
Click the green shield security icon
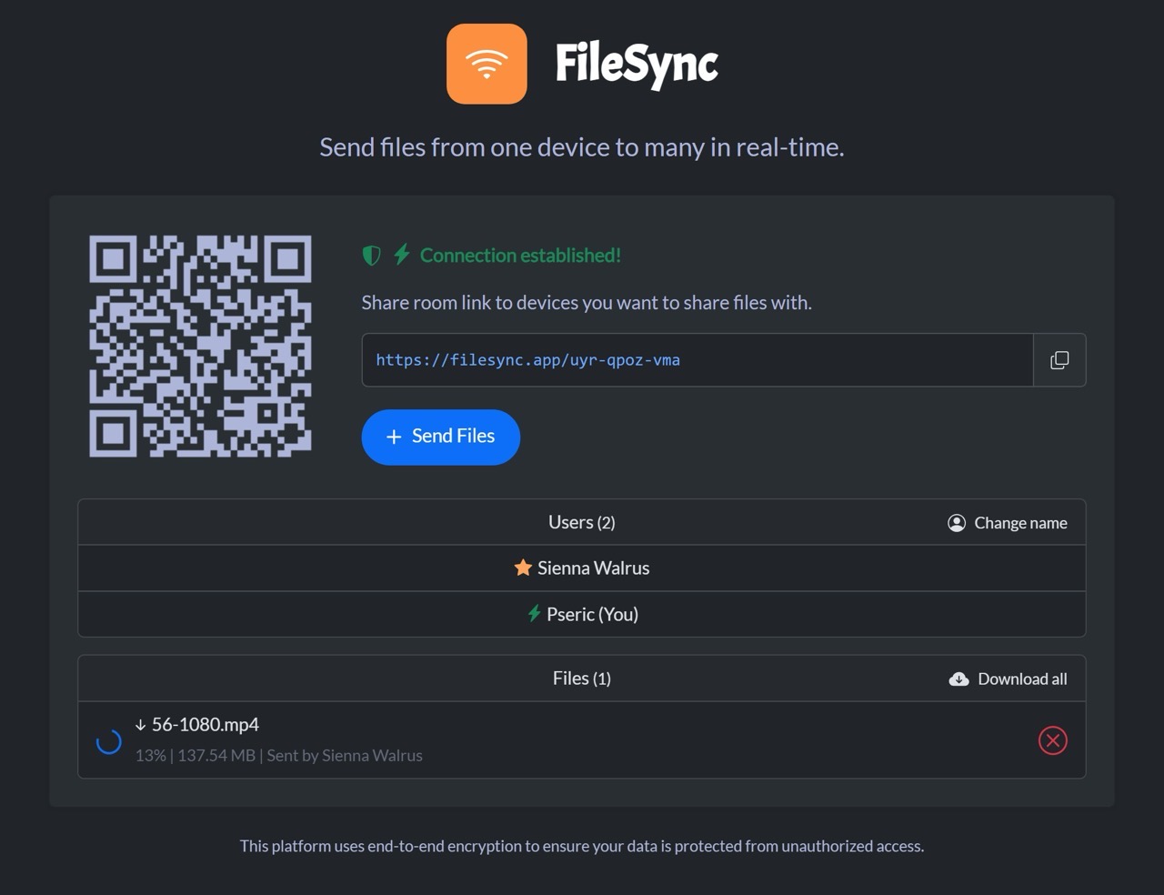371,256
